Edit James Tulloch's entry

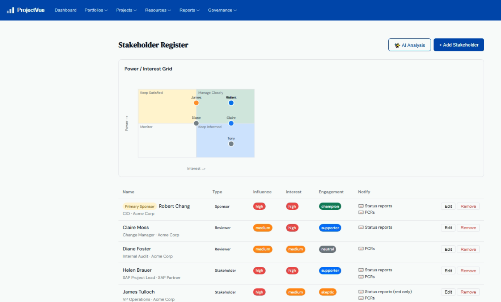pyautogui.click(x=448, y=292)
